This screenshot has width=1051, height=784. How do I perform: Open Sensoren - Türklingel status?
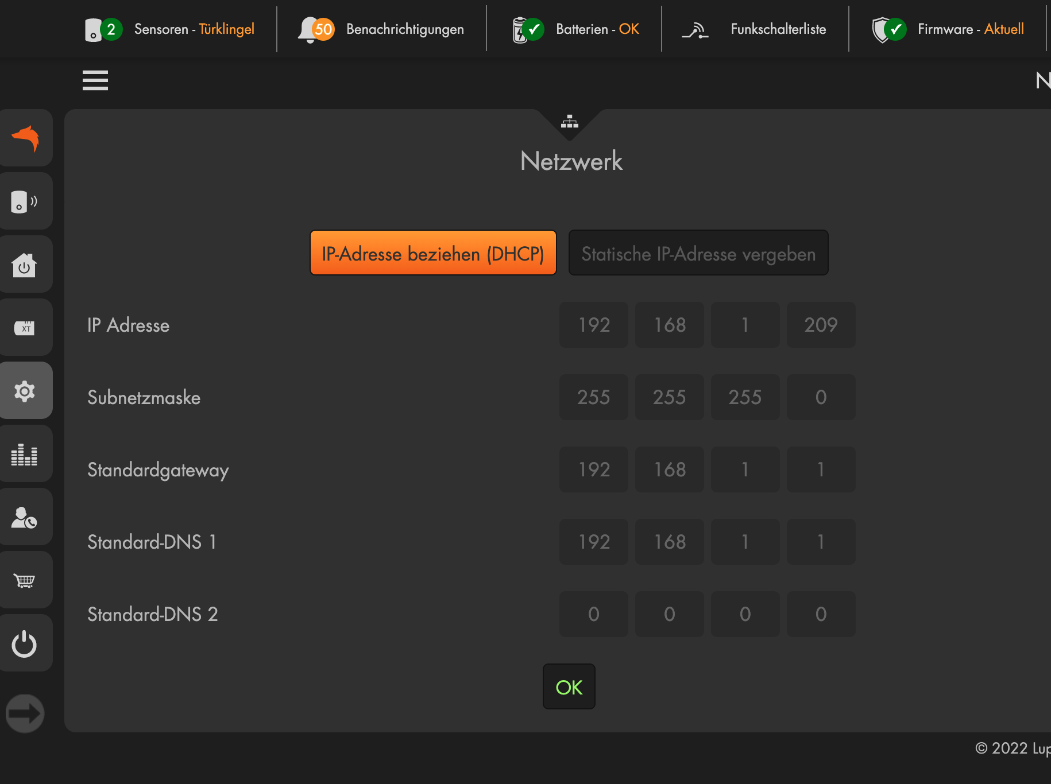coord(170,29)
